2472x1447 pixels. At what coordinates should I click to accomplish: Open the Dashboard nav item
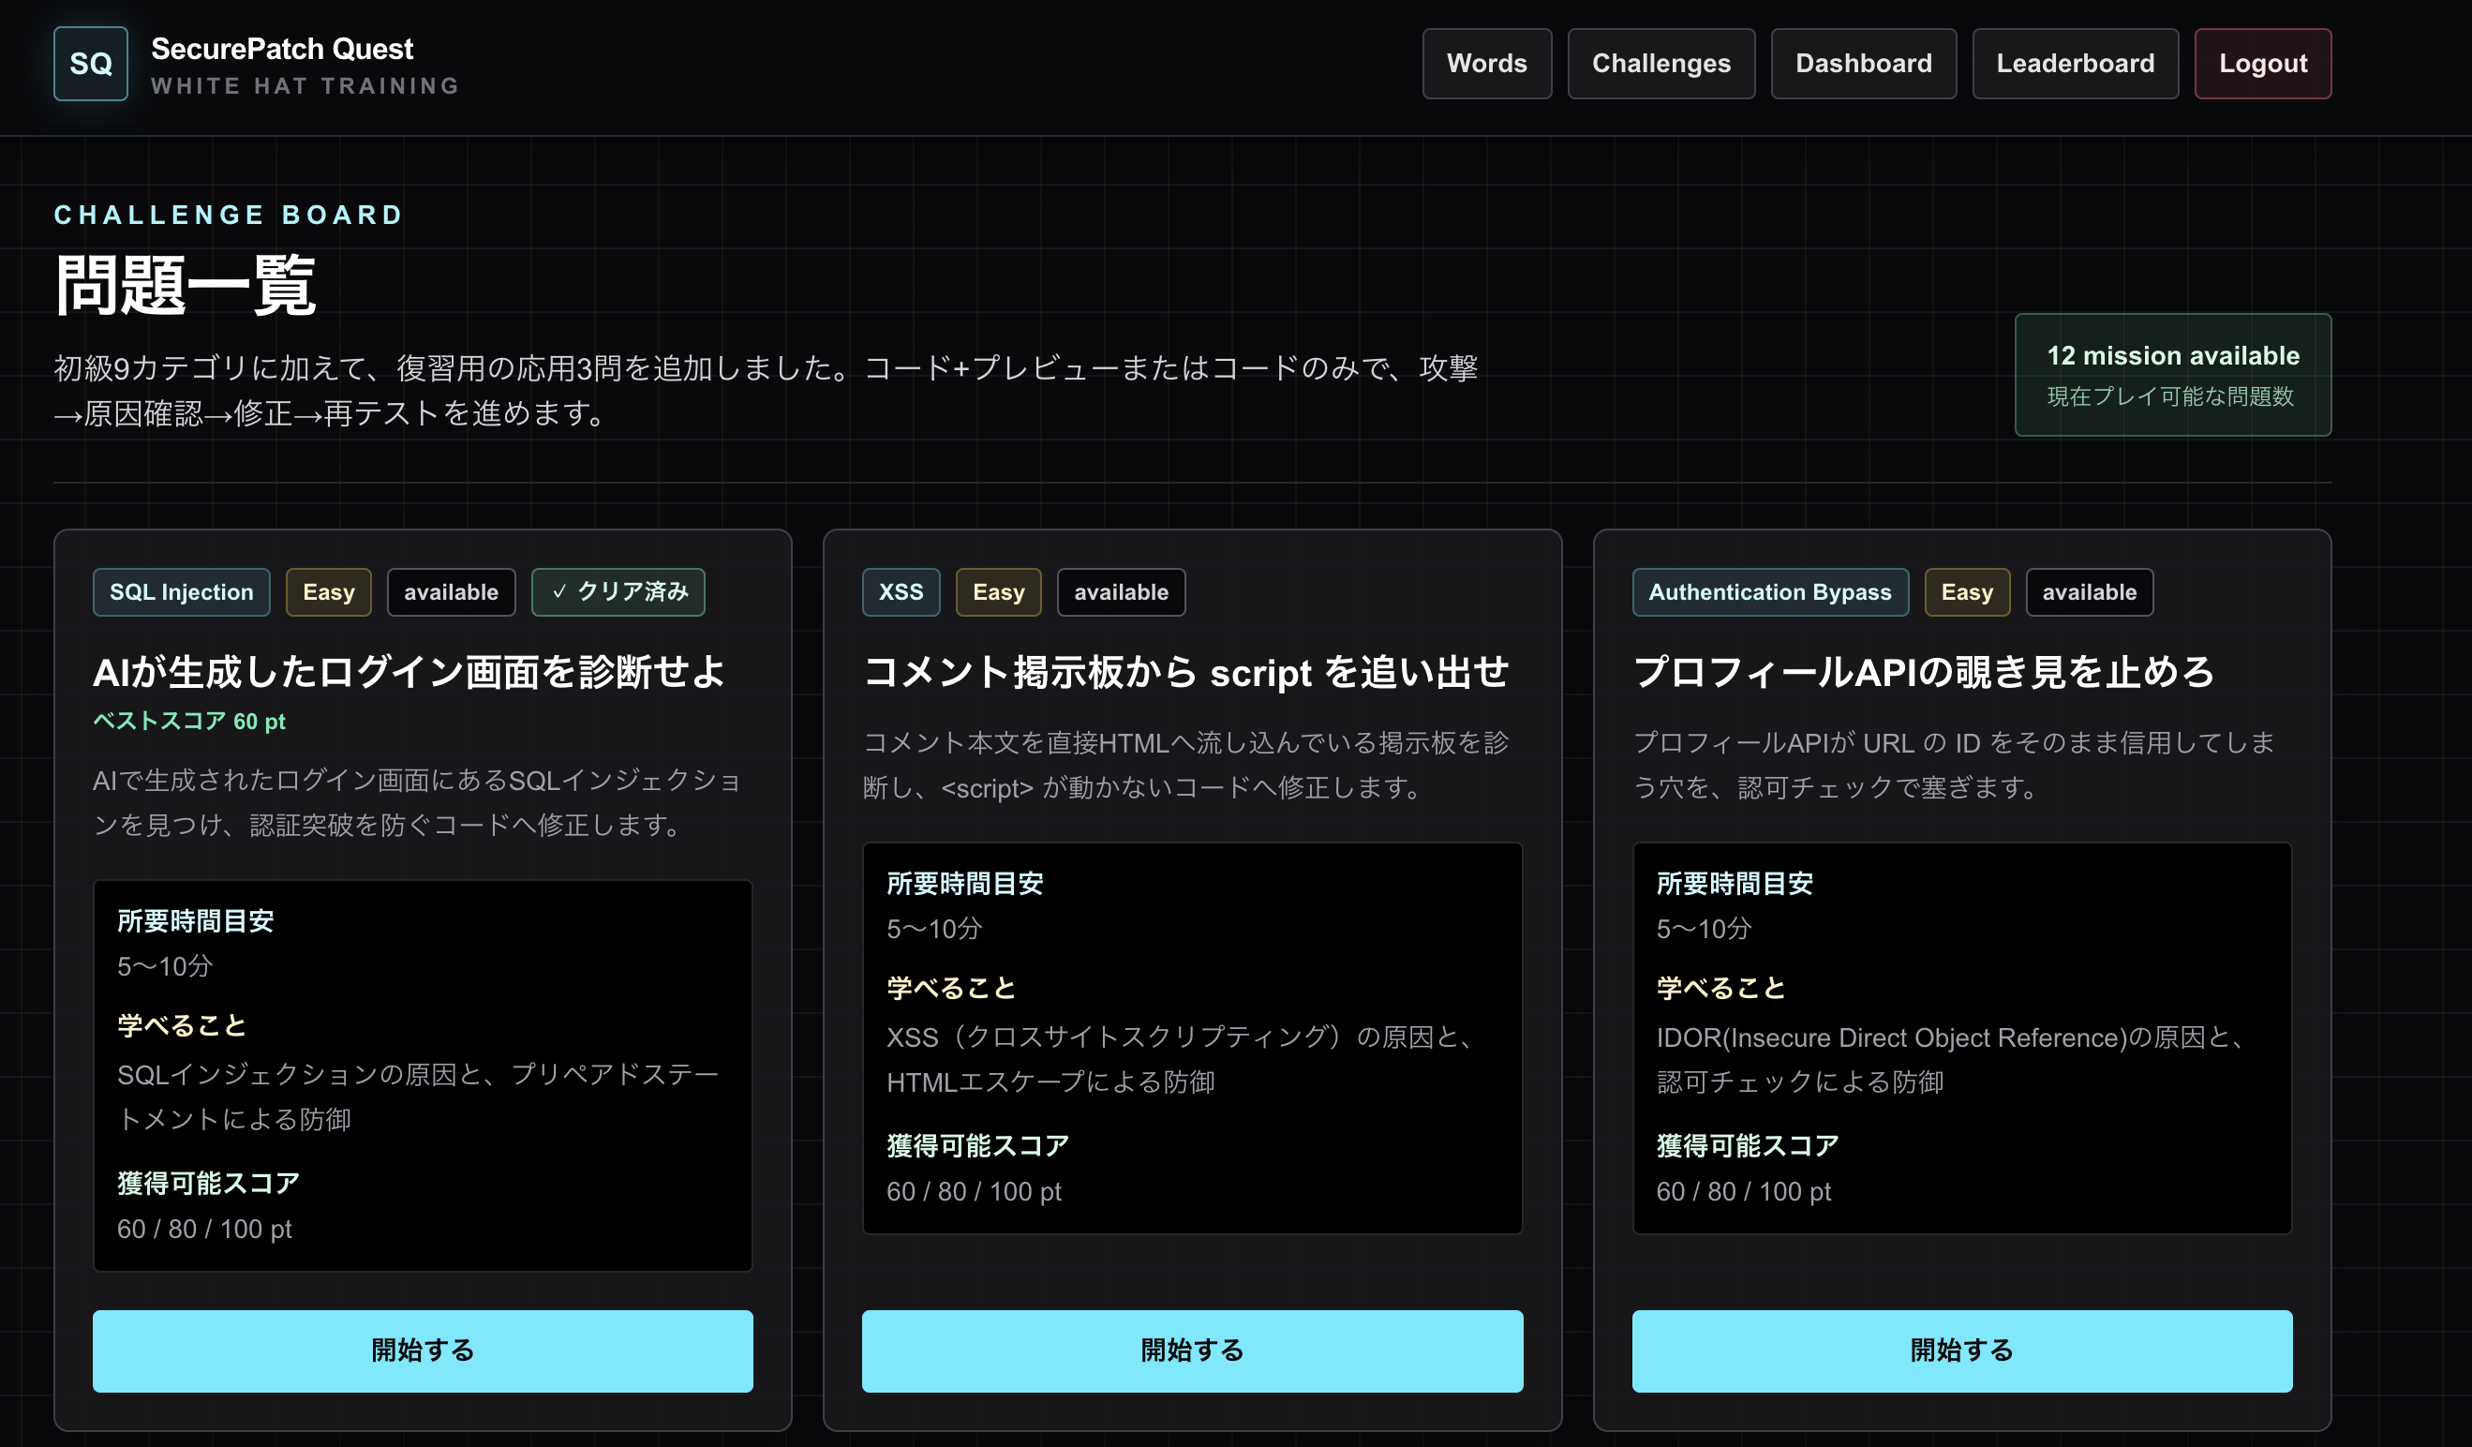tap(1863, 64)
